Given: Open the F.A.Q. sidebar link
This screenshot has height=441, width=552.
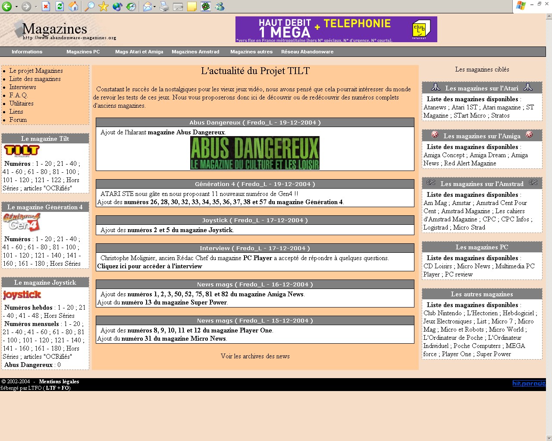Looking at the screenshot, I should click(19, 95).
